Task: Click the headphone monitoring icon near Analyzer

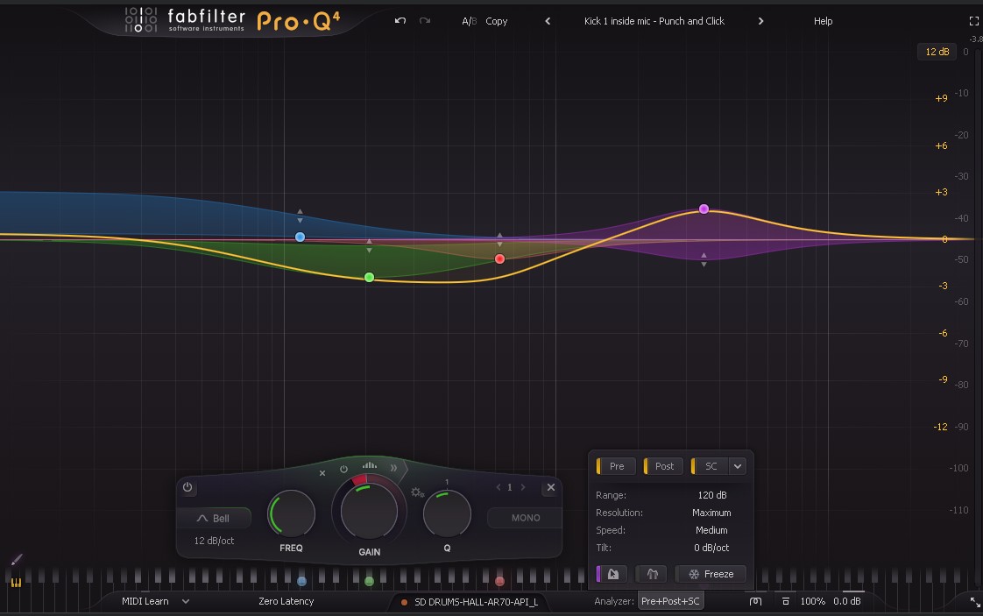Action: (755, 601)
